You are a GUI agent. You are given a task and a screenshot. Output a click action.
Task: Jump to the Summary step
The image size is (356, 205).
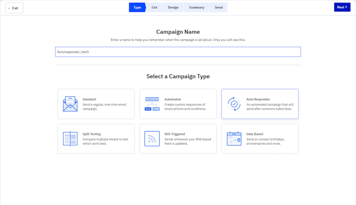click(x=196, y=7)
